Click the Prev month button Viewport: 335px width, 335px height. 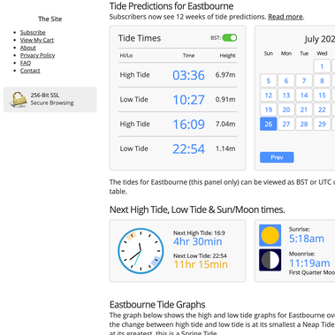(277, 157)
